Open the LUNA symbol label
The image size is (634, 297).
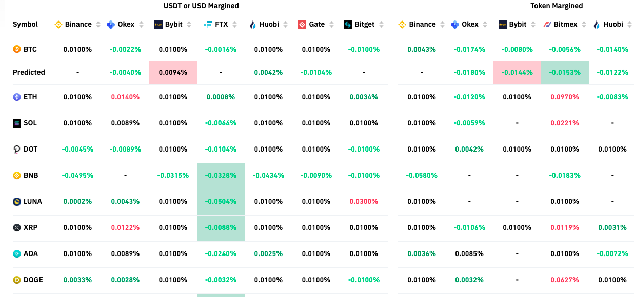(33, 201)
